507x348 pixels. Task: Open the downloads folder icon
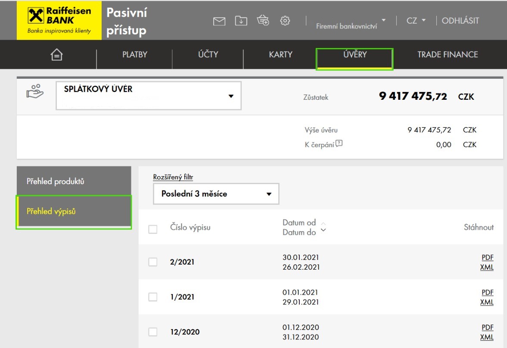[x=241, y=21]
